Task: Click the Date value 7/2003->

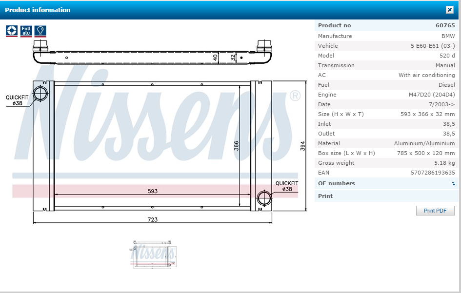Action: 441,104
